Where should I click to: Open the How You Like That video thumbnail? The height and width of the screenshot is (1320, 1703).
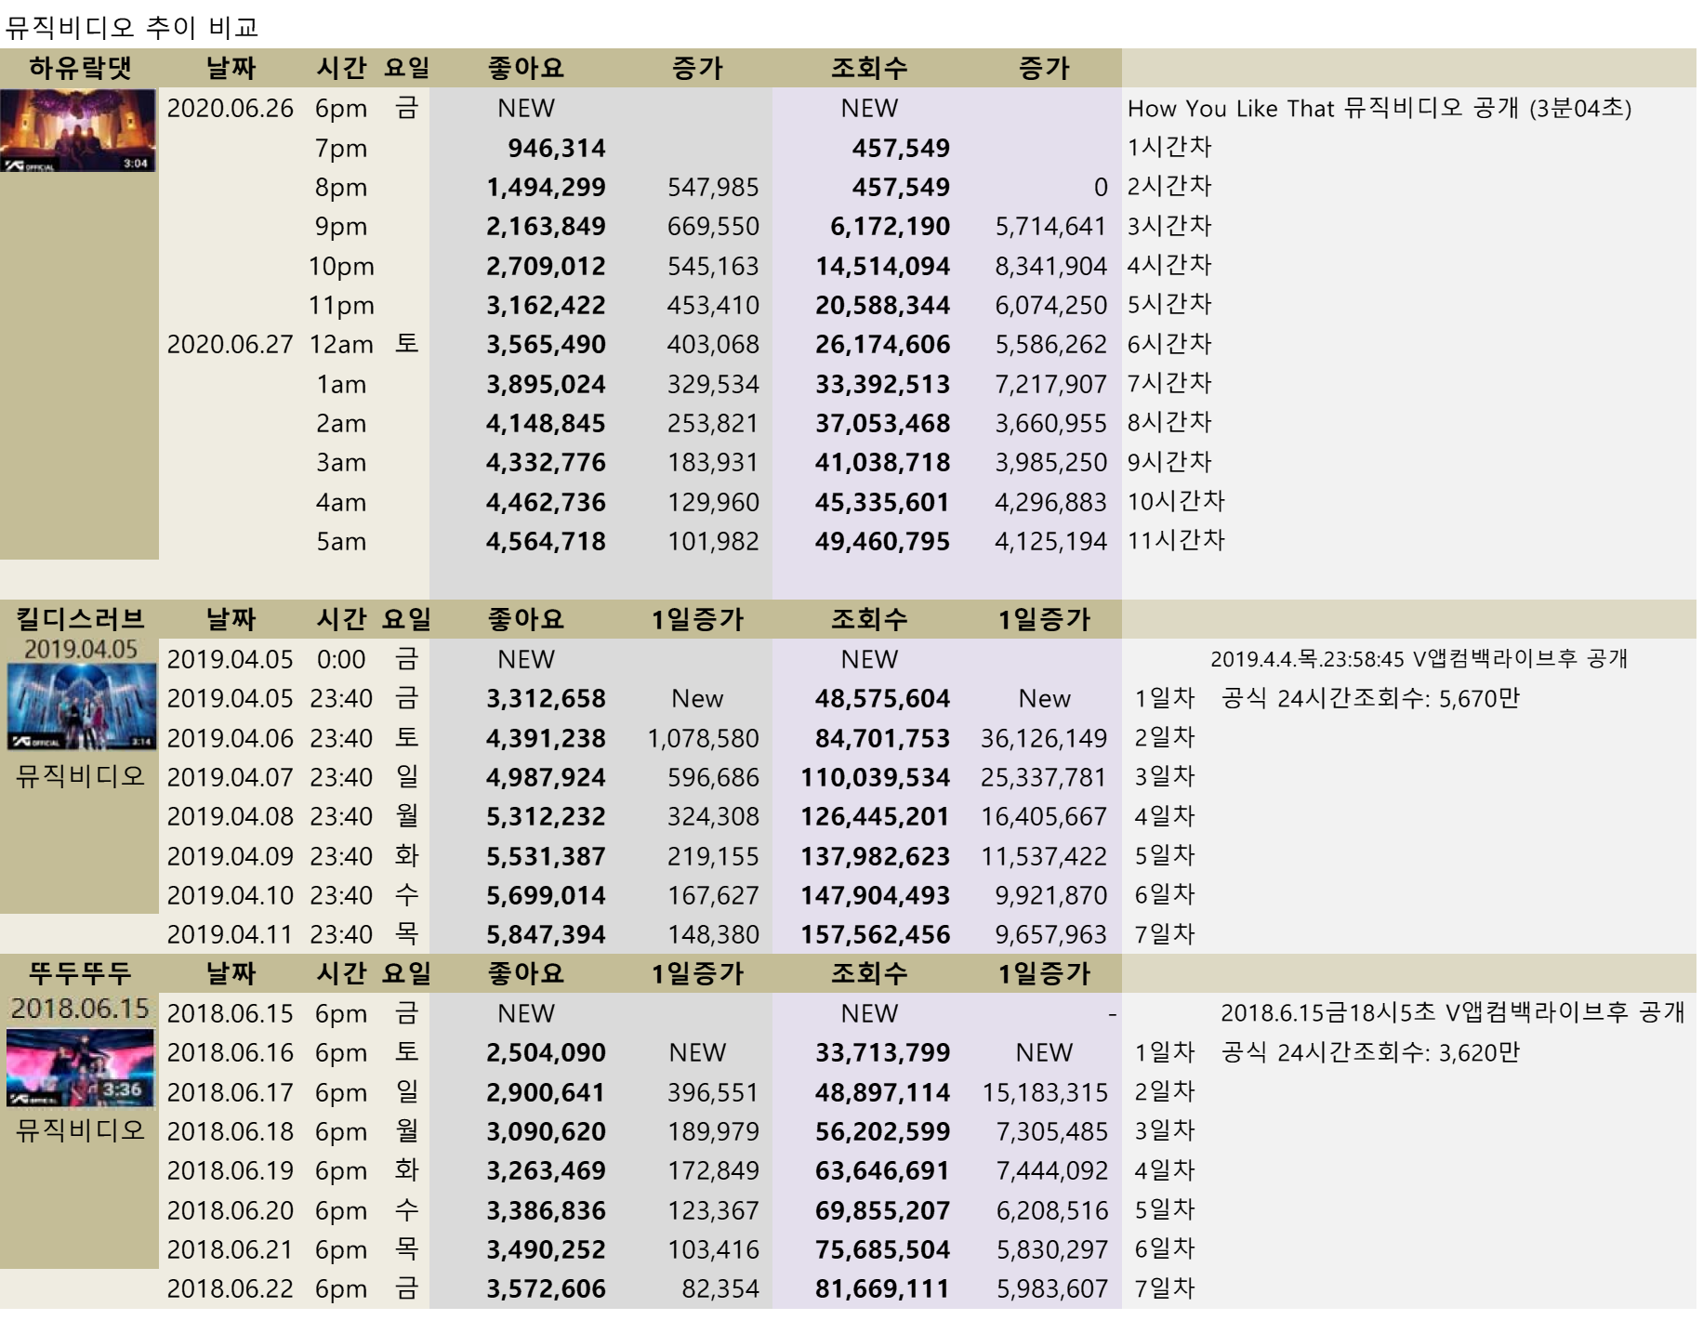coord(78,130)
